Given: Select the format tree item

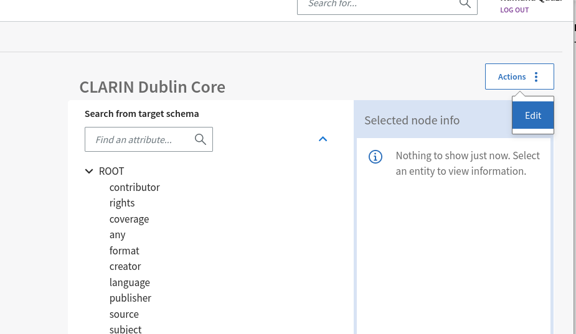Looking at the screenshot, I should click(124, 251).
